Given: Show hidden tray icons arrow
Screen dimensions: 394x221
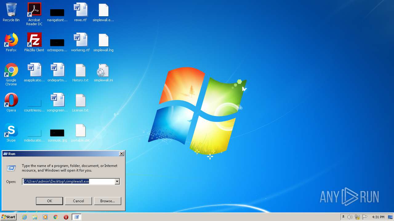Looking at the screenshot, I should click(x=343, y=217).
